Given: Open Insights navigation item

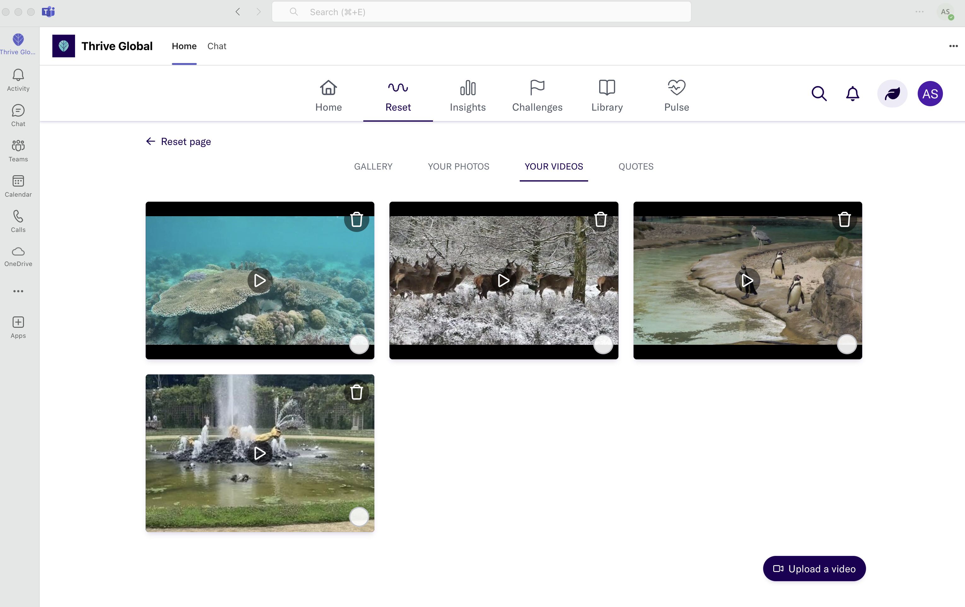Looking at the screenshot, I should 468,96.
